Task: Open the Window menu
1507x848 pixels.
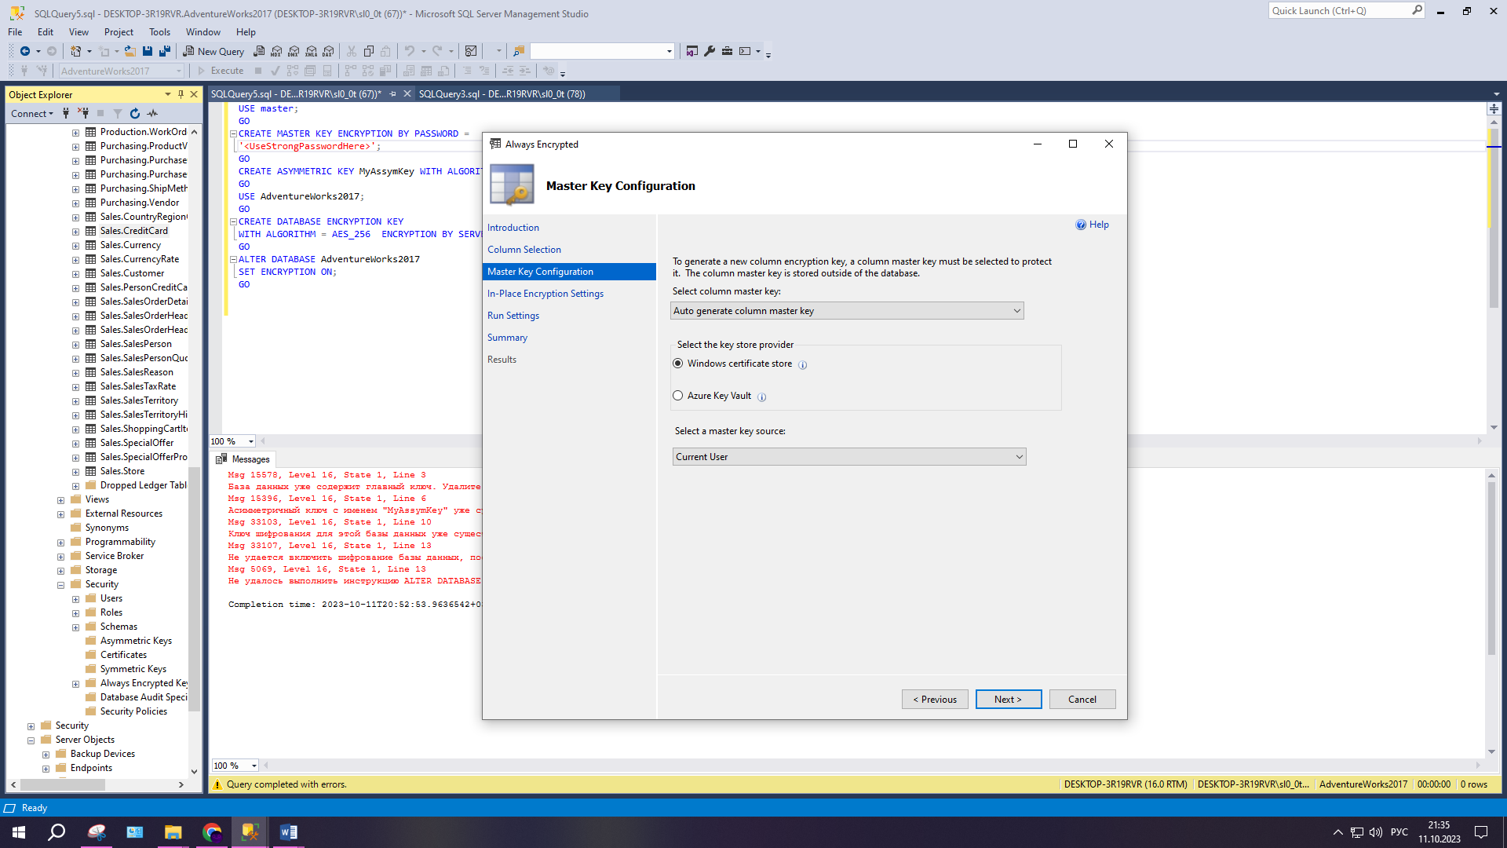Action: click(x=203, y=32)
